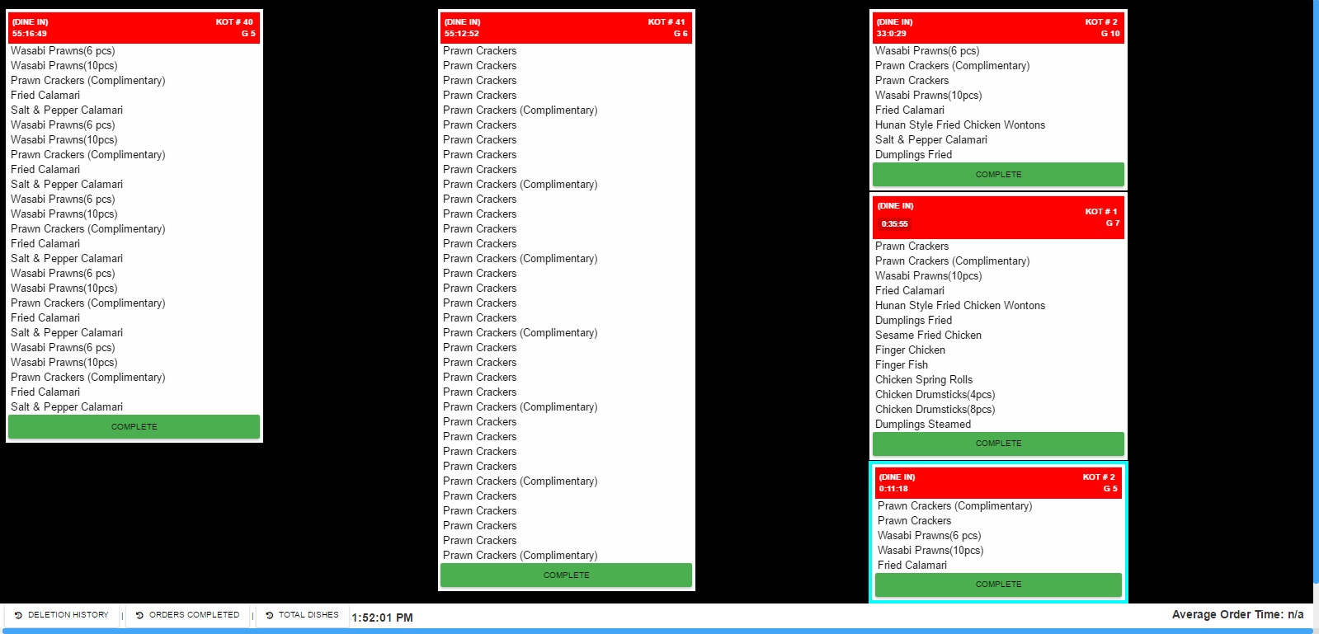Viewport: 1319px width, 634px height.
Task: Click the KOT # 1 header for G 7
Action: point(998,217)
